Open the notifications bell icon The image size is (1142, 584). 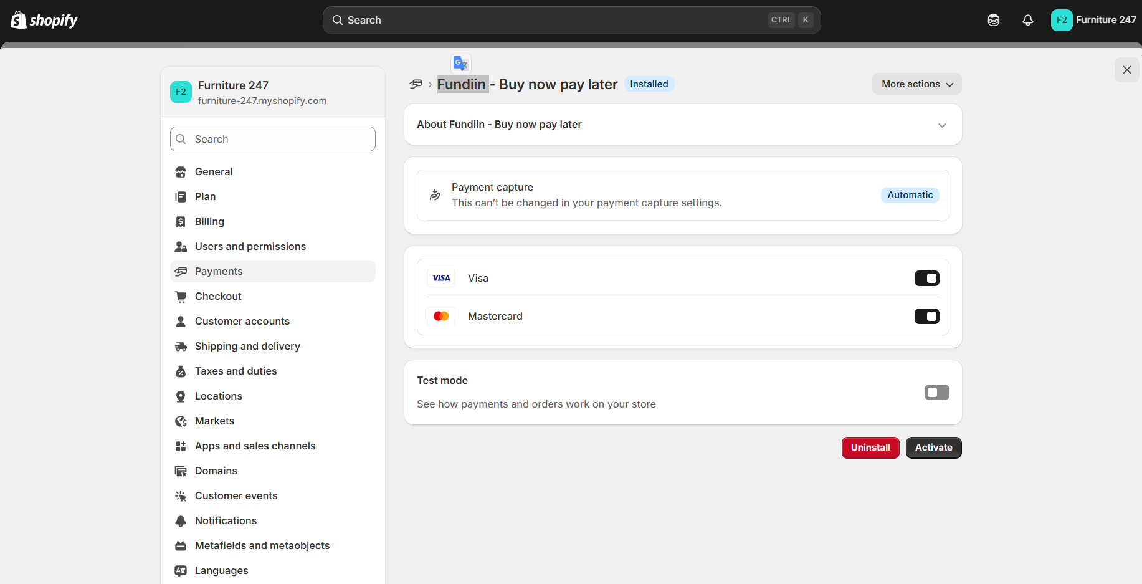coord(1028,20)
